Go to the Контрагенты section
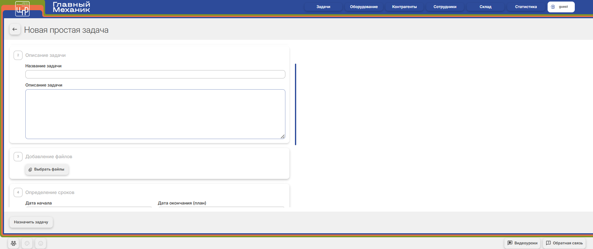 tap(404, 7)
